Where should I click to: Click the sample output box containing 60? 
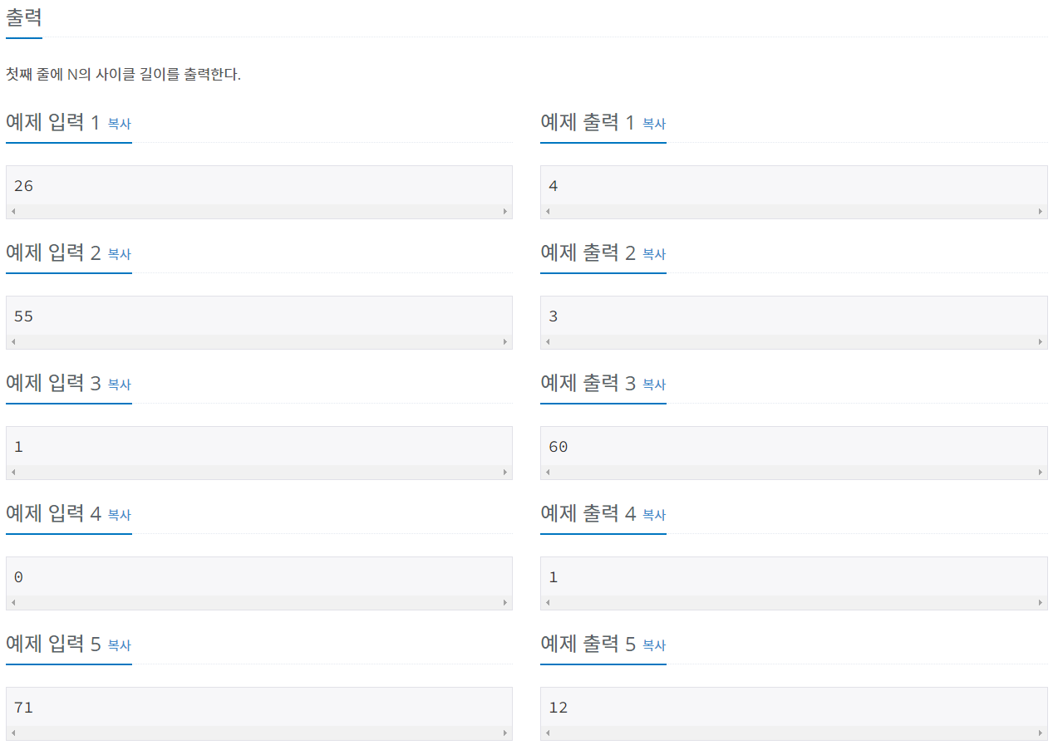794,453
